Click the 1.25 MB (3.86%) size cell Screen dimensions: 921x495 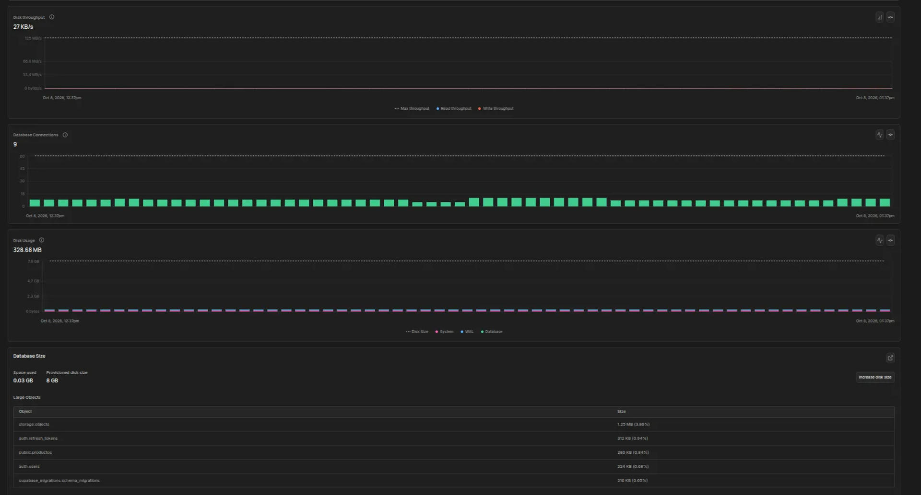click(633, 425)
